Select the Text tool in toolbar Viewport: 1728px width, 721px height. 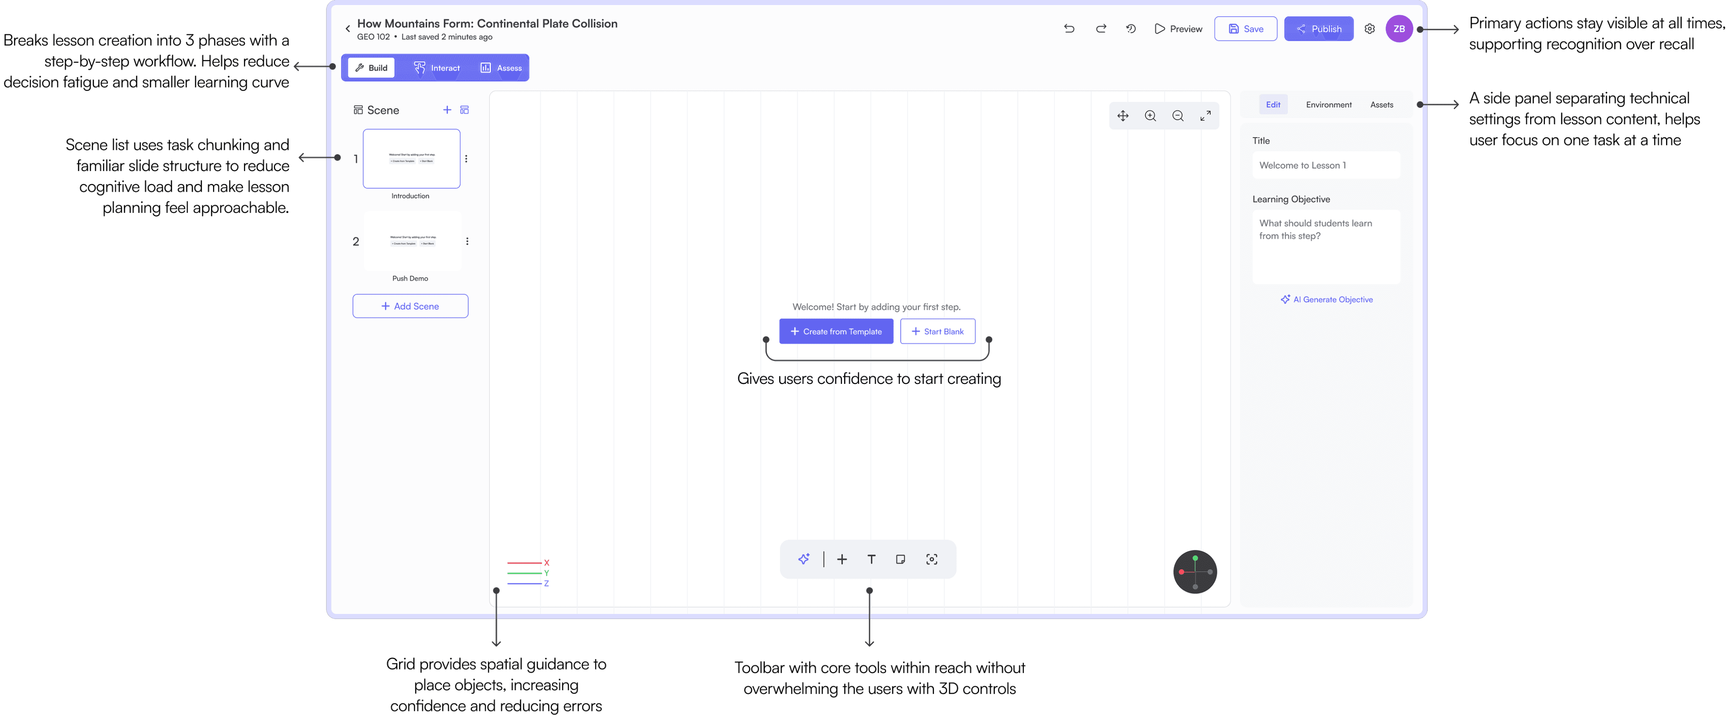[x=871, y=559]
